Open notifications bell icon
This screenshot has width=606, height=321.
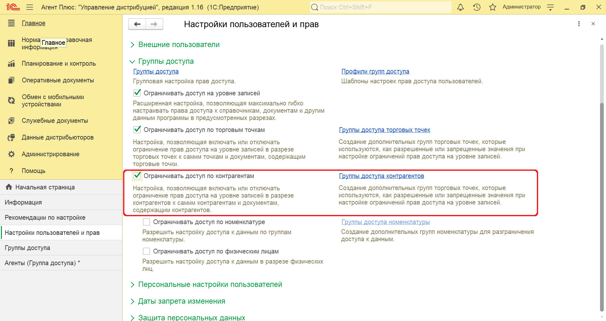point(460,7)
